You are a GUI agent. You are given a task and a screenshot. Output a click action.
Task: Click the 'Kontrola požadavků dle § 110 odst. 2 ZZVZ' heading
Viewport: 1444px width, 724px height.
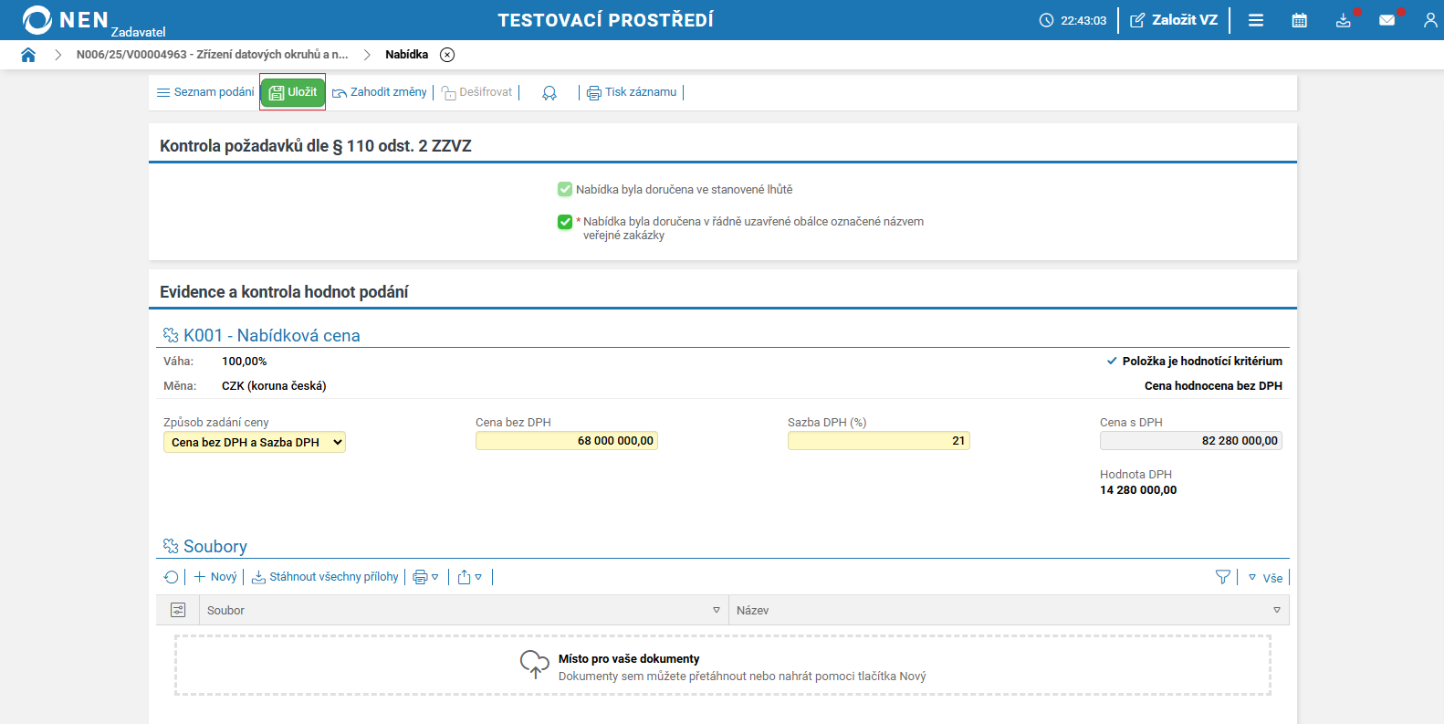(316, 146)
